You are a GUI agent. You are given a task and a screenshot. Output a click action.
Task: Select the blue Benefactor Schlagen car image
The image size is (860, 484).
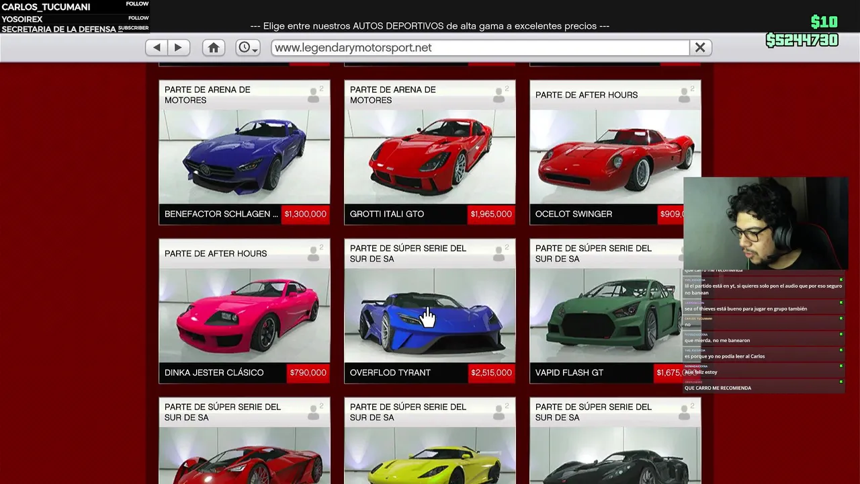[245, 156]
